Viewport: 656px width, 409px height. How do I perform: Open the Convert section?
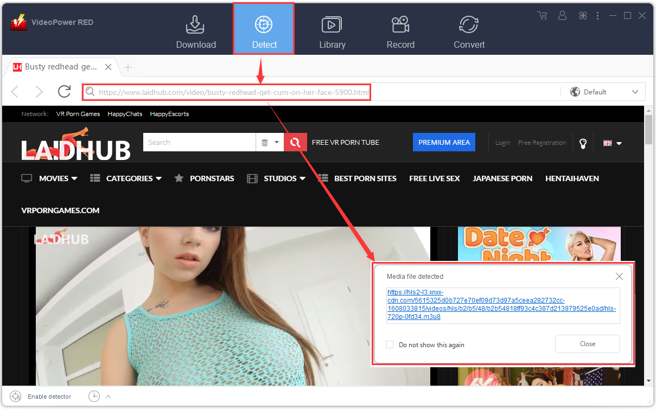coord(469,32)
